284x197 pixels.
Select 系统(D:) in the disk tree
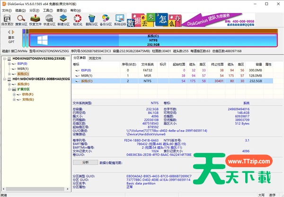click(x=23, y=84)
